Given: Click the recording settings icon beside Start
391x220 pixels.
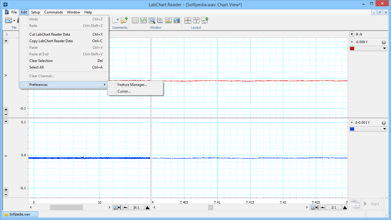Looking at the screenshot, I should 355,204.
